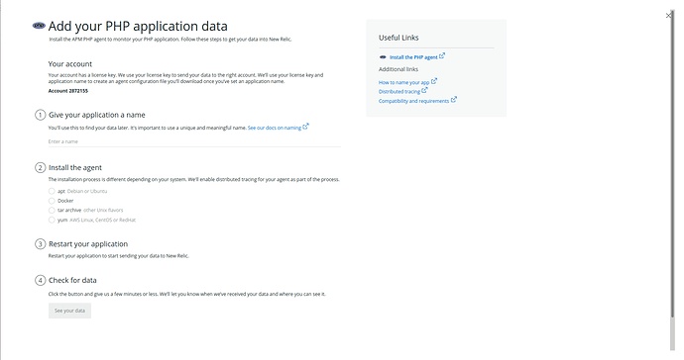684x360 pixels.
Task: Click the Add your PHP application data title
Action: 138,26
